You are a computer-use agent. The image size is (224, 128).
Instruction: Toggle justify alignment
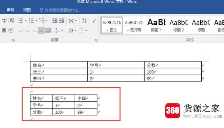coord(41,30)
